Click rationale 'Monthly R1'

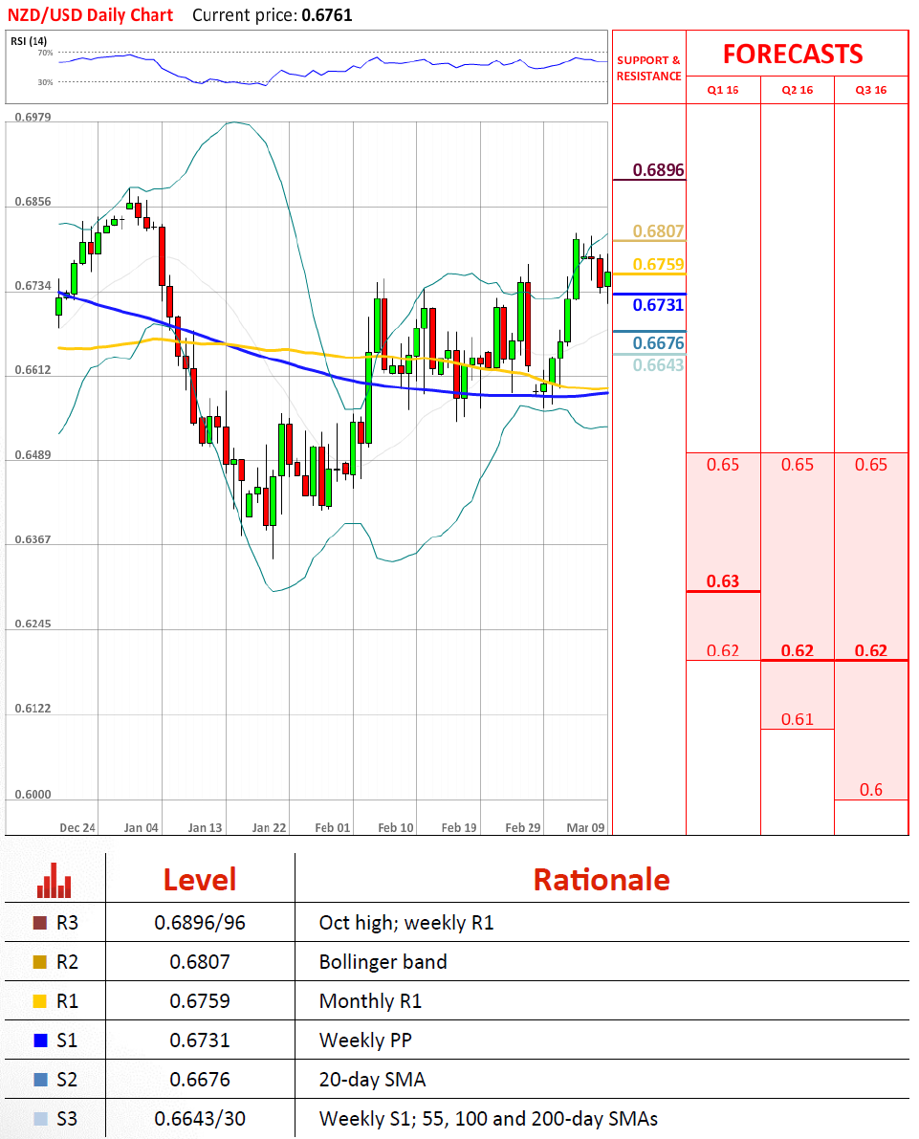(370, 1001)
